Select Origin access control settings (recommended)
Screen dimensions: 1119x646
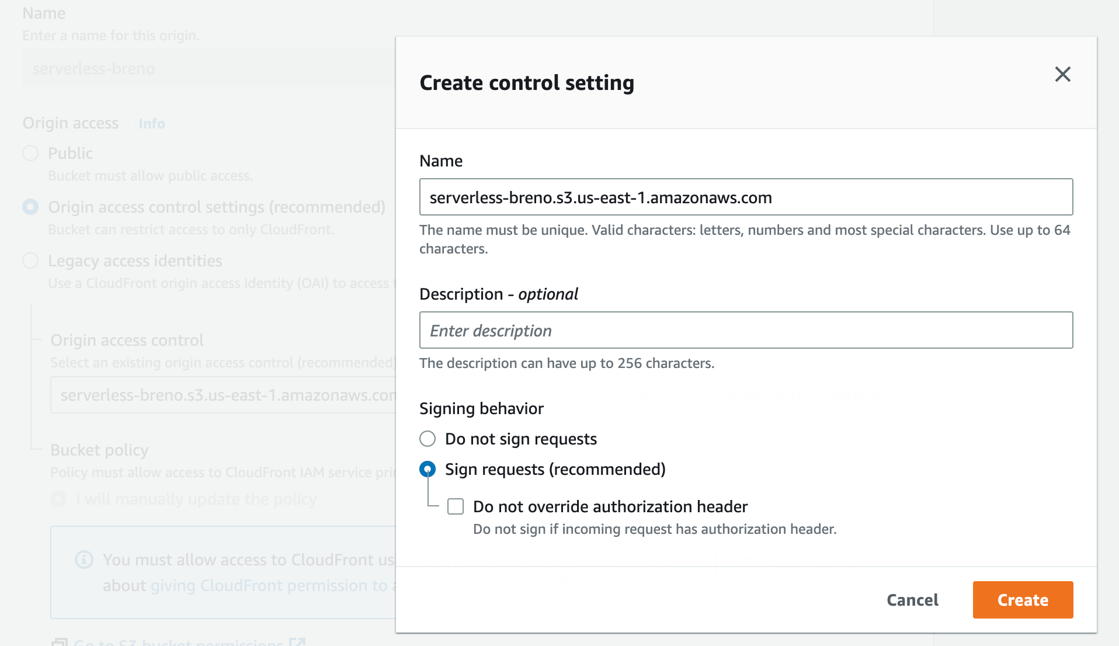(x=30, y=207)
